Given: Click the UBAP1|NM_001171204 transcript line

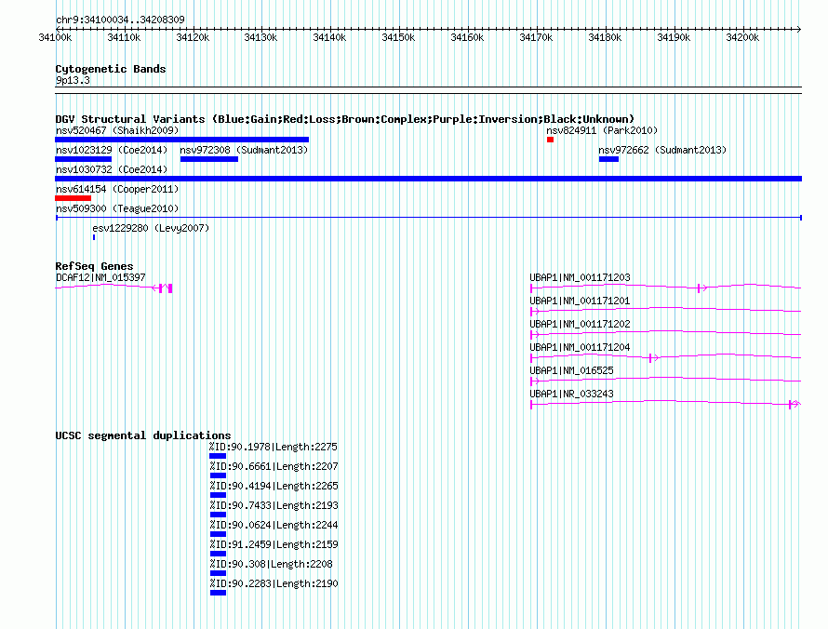Looking at the screenshot, I should pyautogui.click(x=665, y=357).
